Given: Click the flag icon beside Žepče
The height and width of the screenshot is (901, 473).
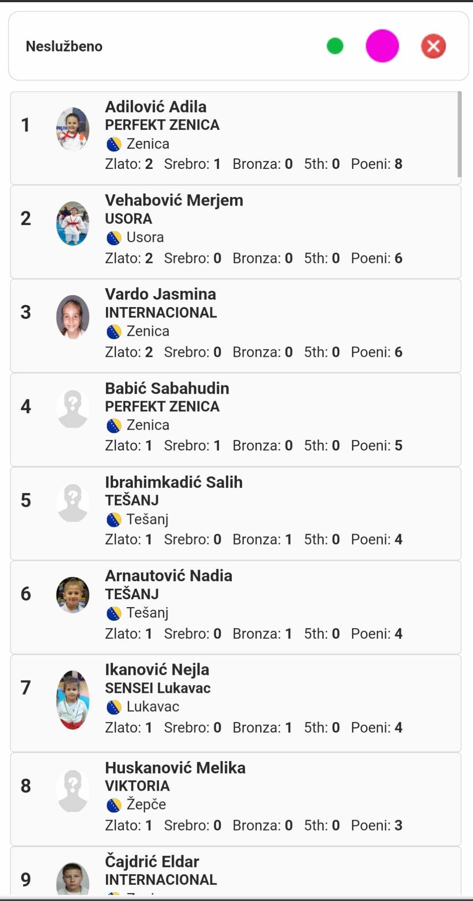Looking at the screenshot, I should (114, 805).
